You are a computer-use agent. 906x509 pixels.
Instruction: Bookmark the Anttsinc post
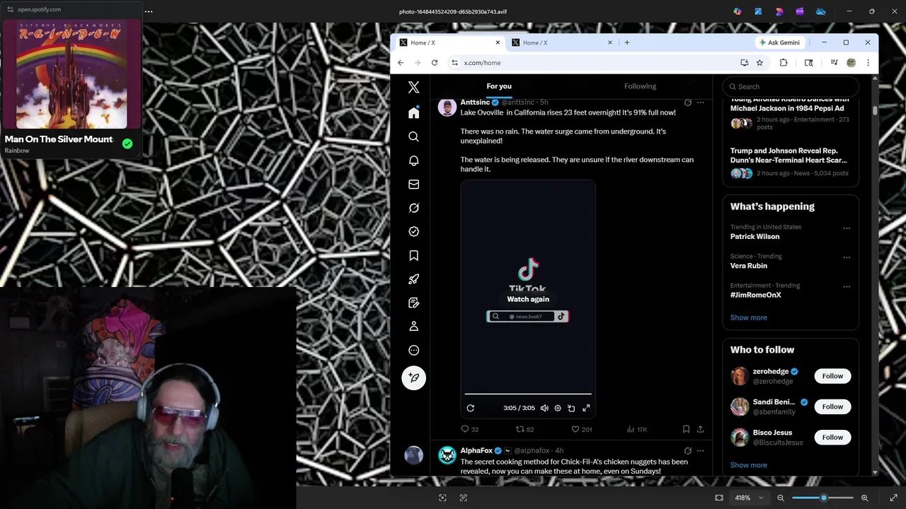coord(686,429)
